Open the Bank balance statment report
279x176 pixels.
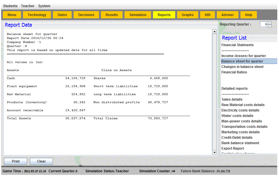click(240, 143)
